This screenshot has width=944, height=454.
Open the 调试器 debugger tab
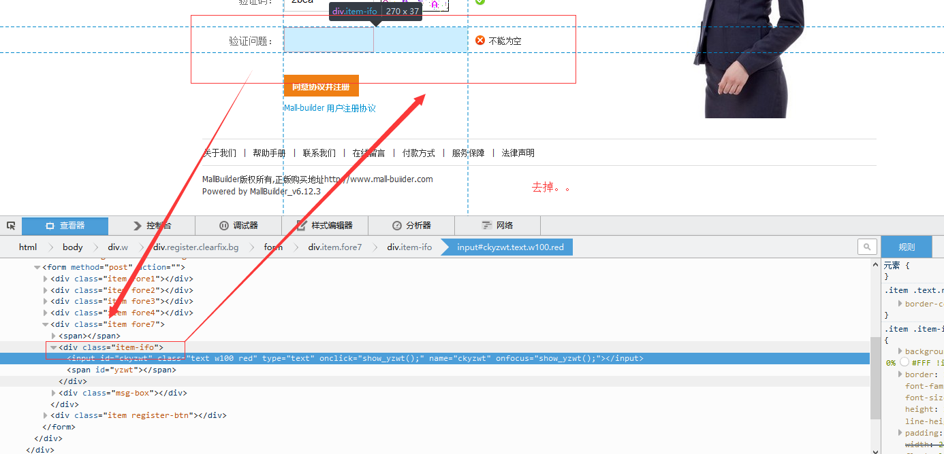tap(238, 226)
